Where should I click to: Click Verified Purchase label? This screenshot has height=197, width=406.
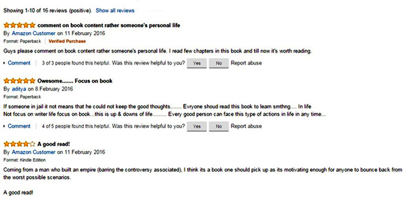(x=67, y=41)
